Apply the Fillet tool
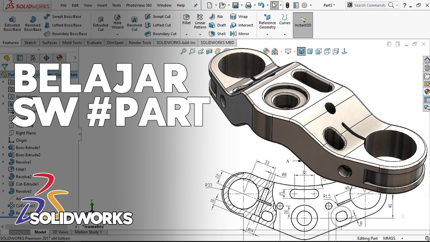Viewport: 430px width, 242px height. (x=186, y=20)
